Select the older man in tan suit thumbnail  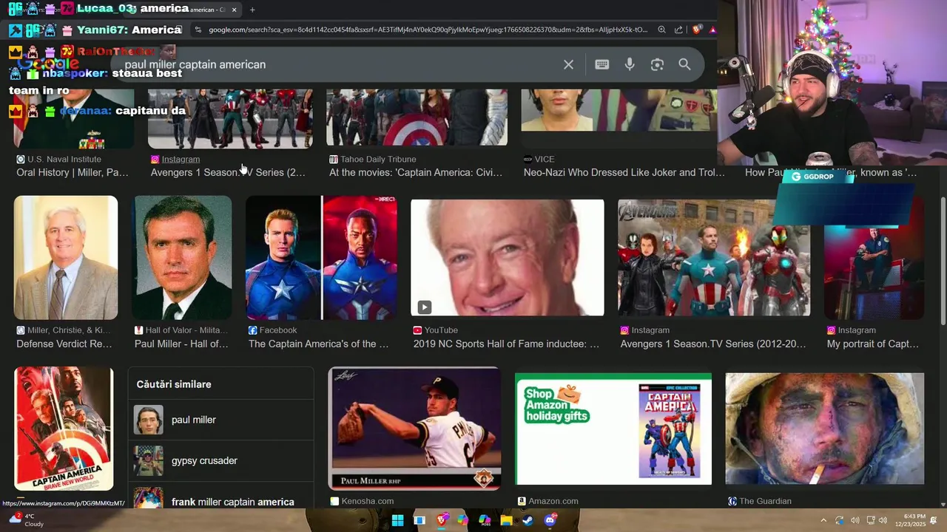pyautogui.click(x=66, y=258)
